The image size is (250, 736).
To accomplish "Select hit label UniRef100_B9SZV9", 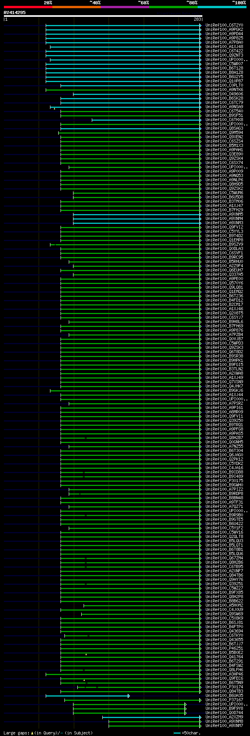I will tap(224, 245).
